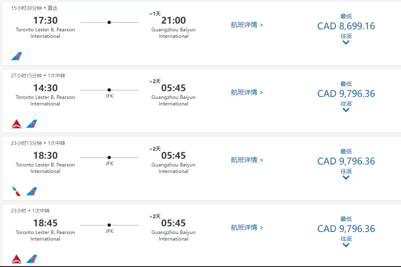Open 航班详情 for the 18:45 flight
The width and height of the screenshot is (401, 267).
click(x=247, y=228)
